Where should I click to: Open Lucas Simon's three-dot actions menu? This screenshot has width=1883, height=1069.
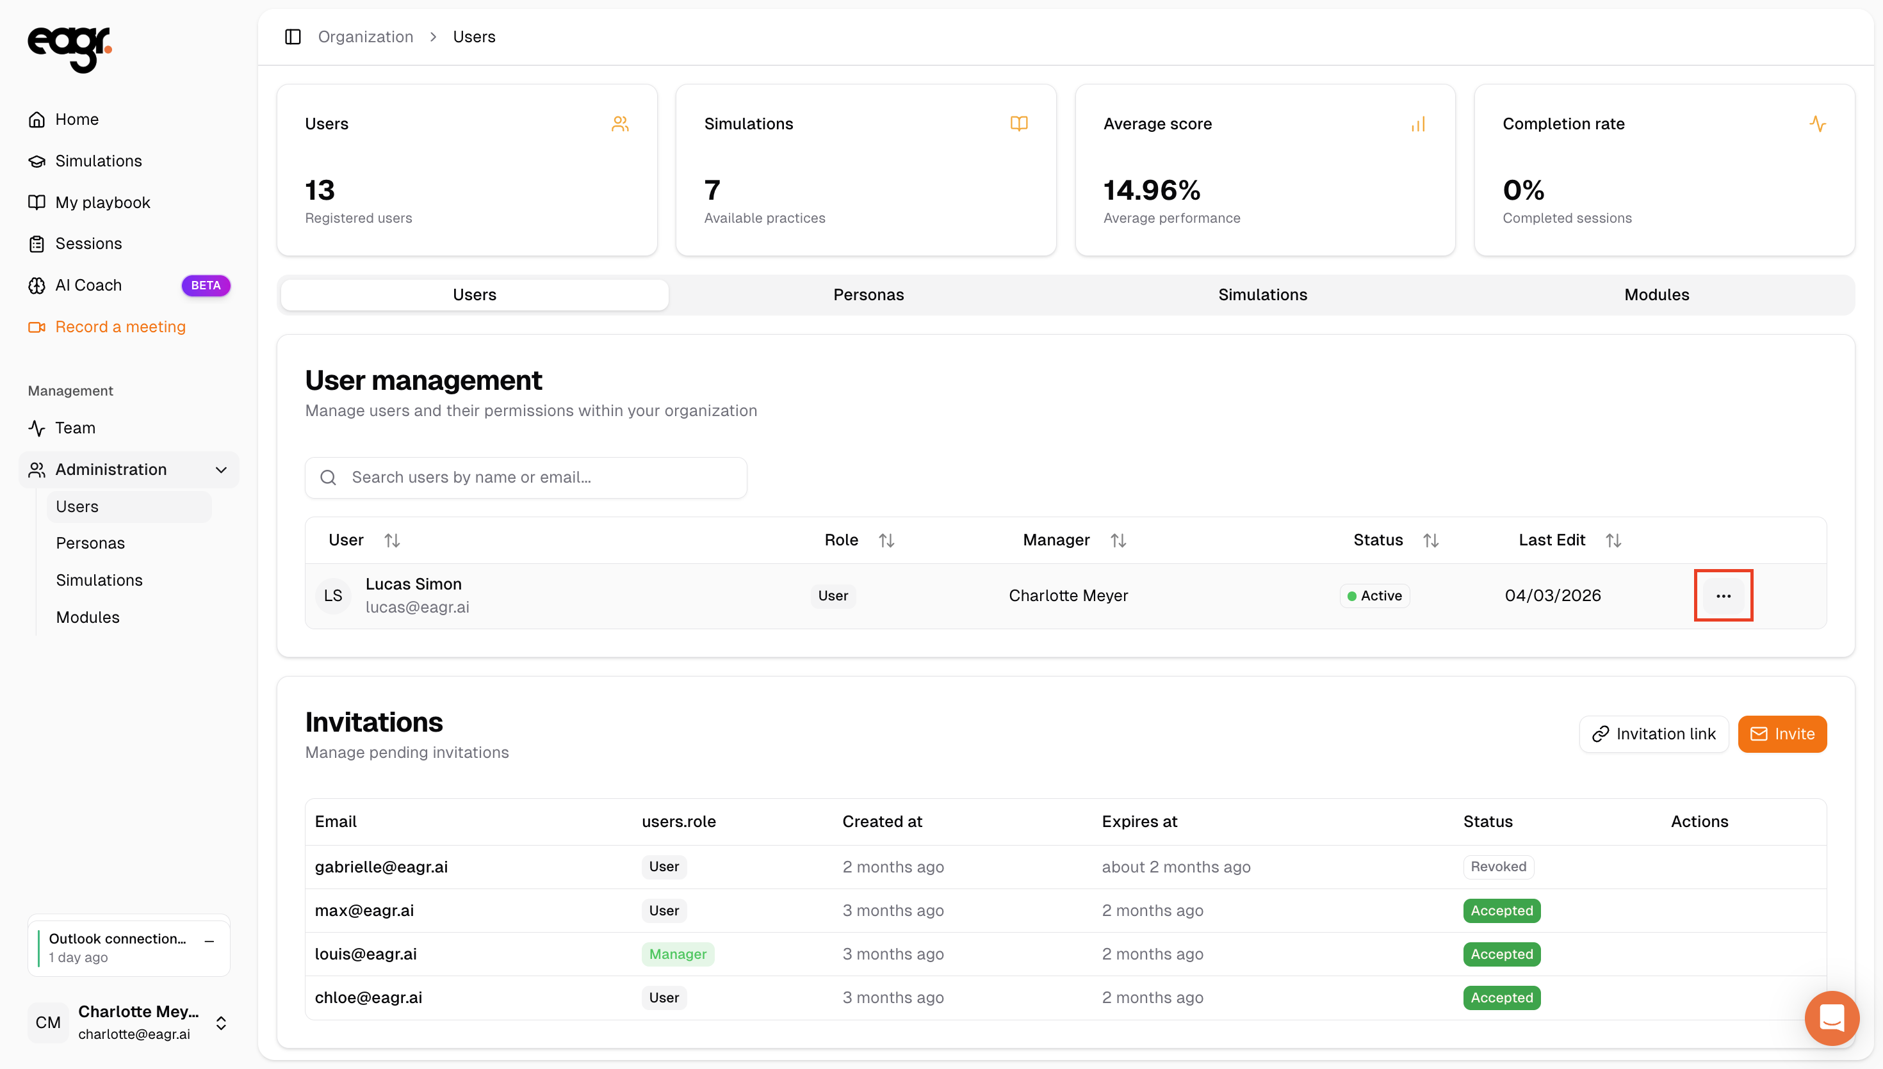[1723, 595]
